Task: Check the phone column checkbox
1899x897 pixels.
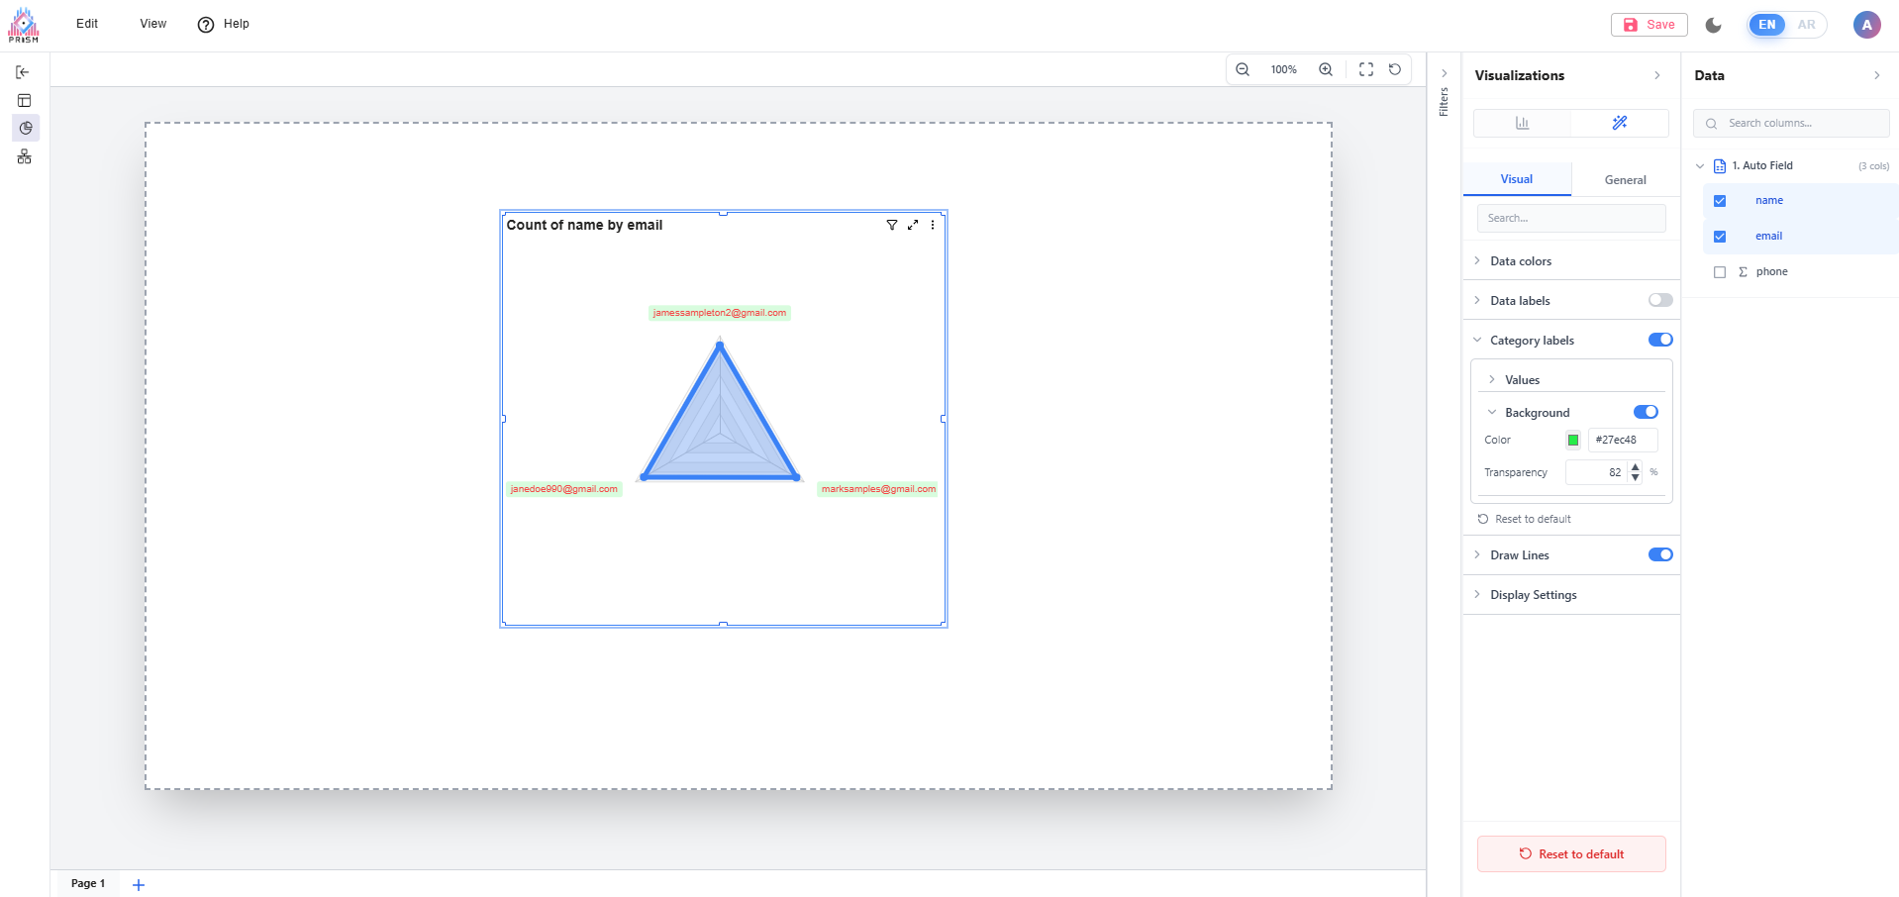Action: point(1720,272)
